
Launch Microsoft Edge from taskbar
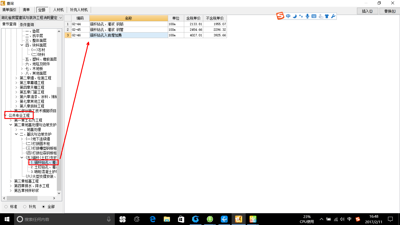(x=152, y=219)
